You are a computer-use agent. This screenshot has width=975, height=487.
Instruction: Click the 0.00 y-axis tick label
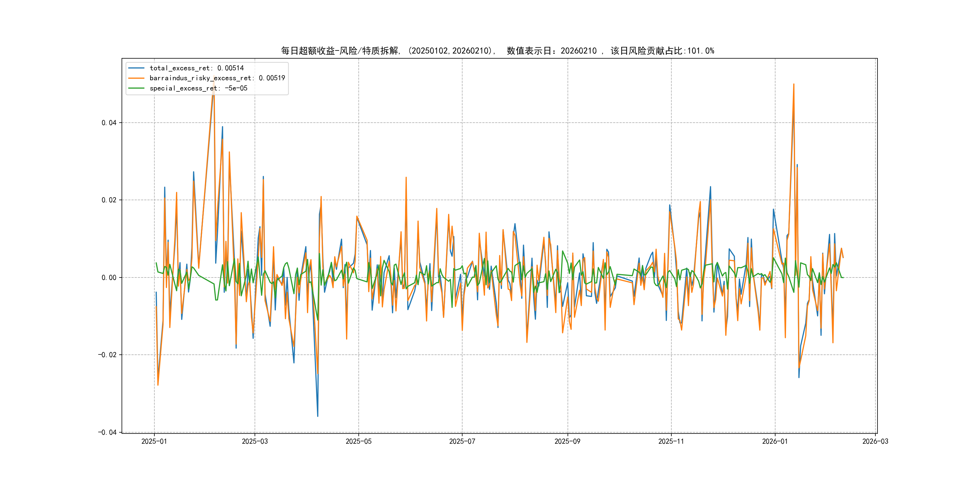coord(109,277)
